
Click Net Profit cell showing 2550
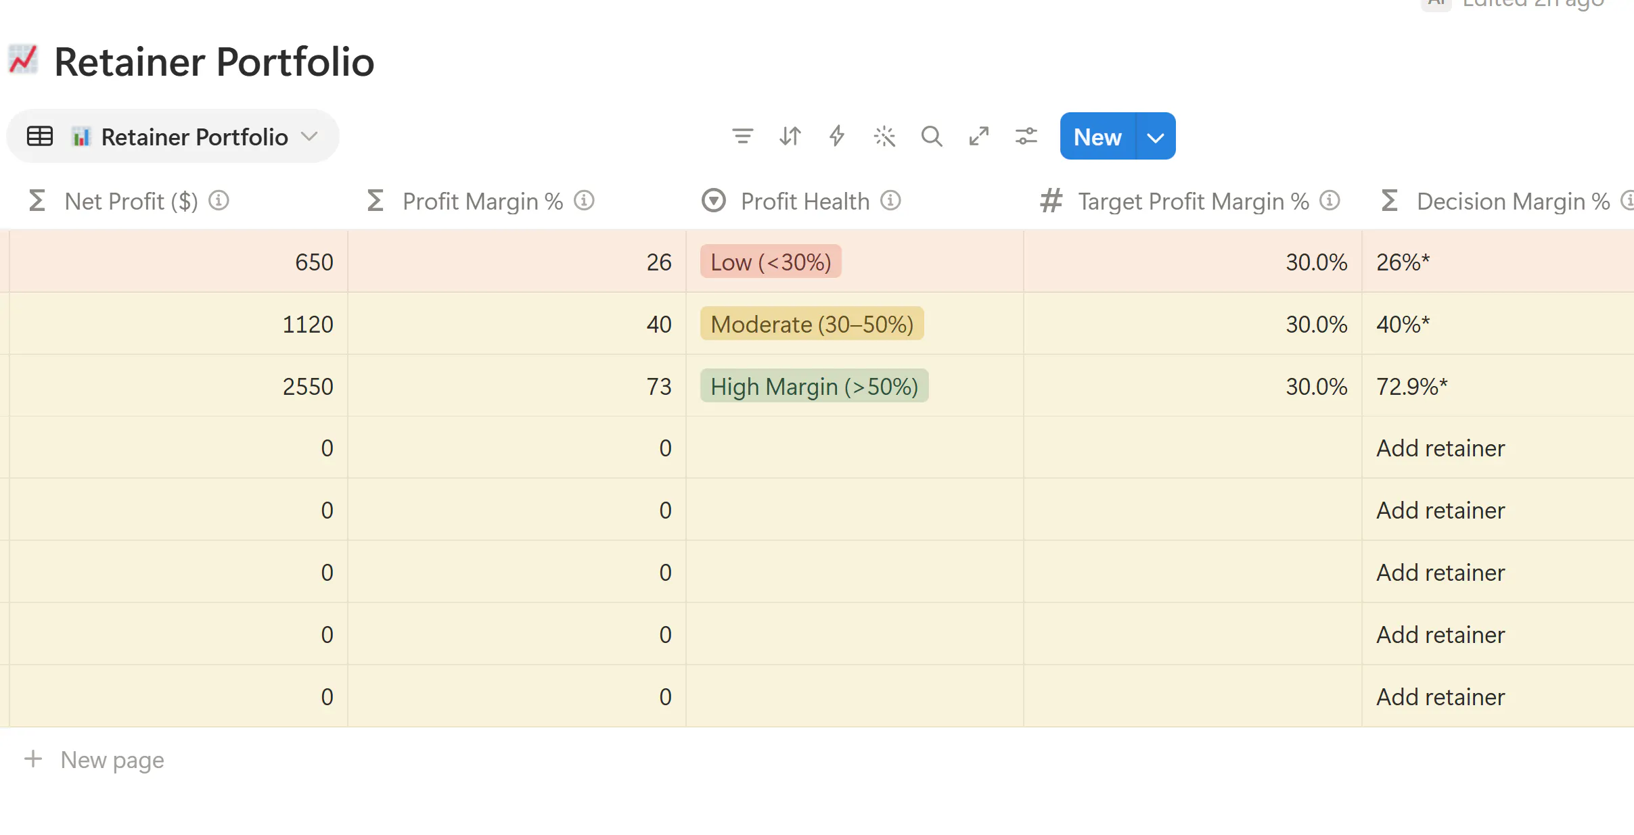pos(179,386)
